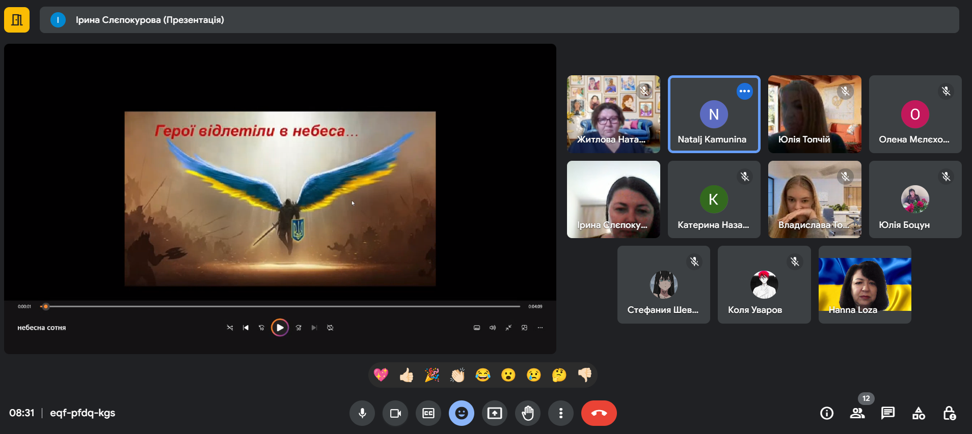Raise hand in the meeting
Viewport: 972px width, 434px height.
(x=528, y=413)
